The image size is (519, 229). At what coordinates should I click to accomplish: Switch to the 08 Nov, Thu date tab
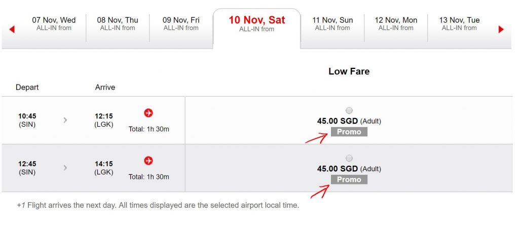118,24
